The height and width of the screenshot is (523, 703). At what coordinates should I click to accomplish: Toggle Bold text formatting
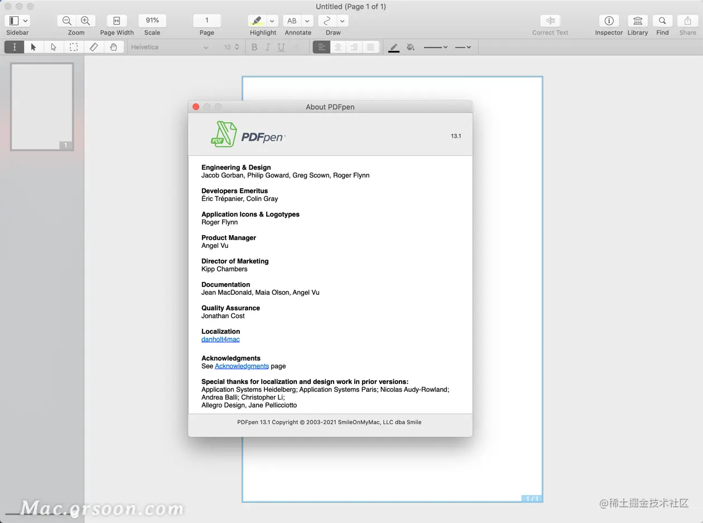pyautogui.click(x=254, y=47)
